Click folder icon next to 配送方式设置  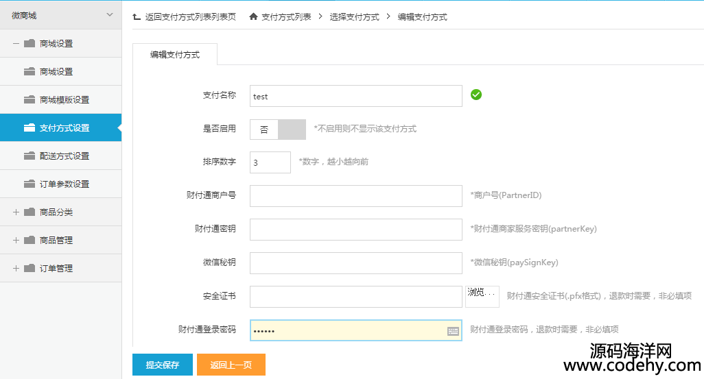click(30, 156)
